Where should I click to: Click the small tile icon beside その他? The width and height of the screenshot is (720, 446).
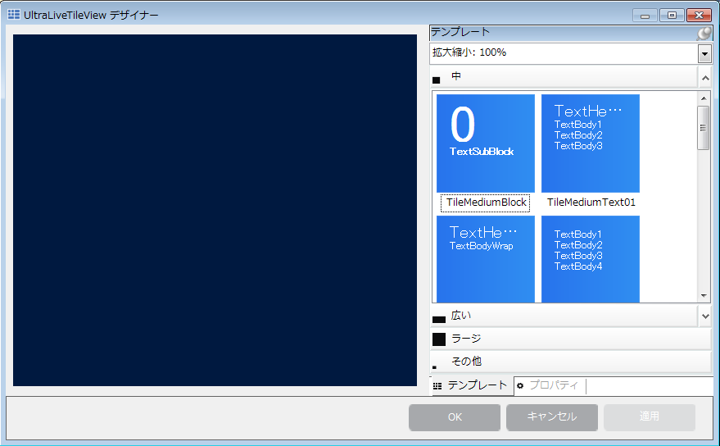pyautogui.click(x=434, y=367)
